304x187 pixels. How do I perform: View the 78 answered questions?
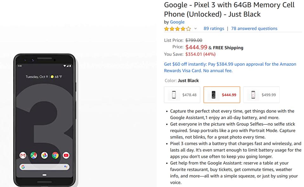click(x=254, y=29)
